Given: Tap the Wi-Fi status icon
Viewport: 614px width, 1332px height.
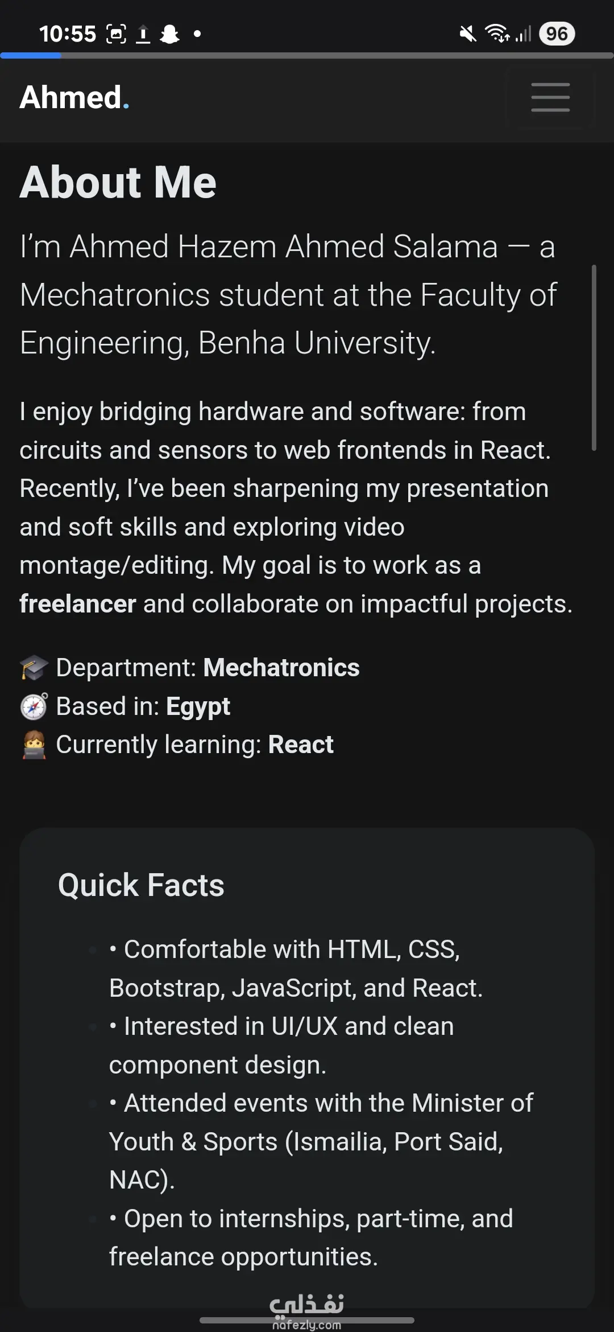Looking at the screenshot, I should click(x=497, y=34).
